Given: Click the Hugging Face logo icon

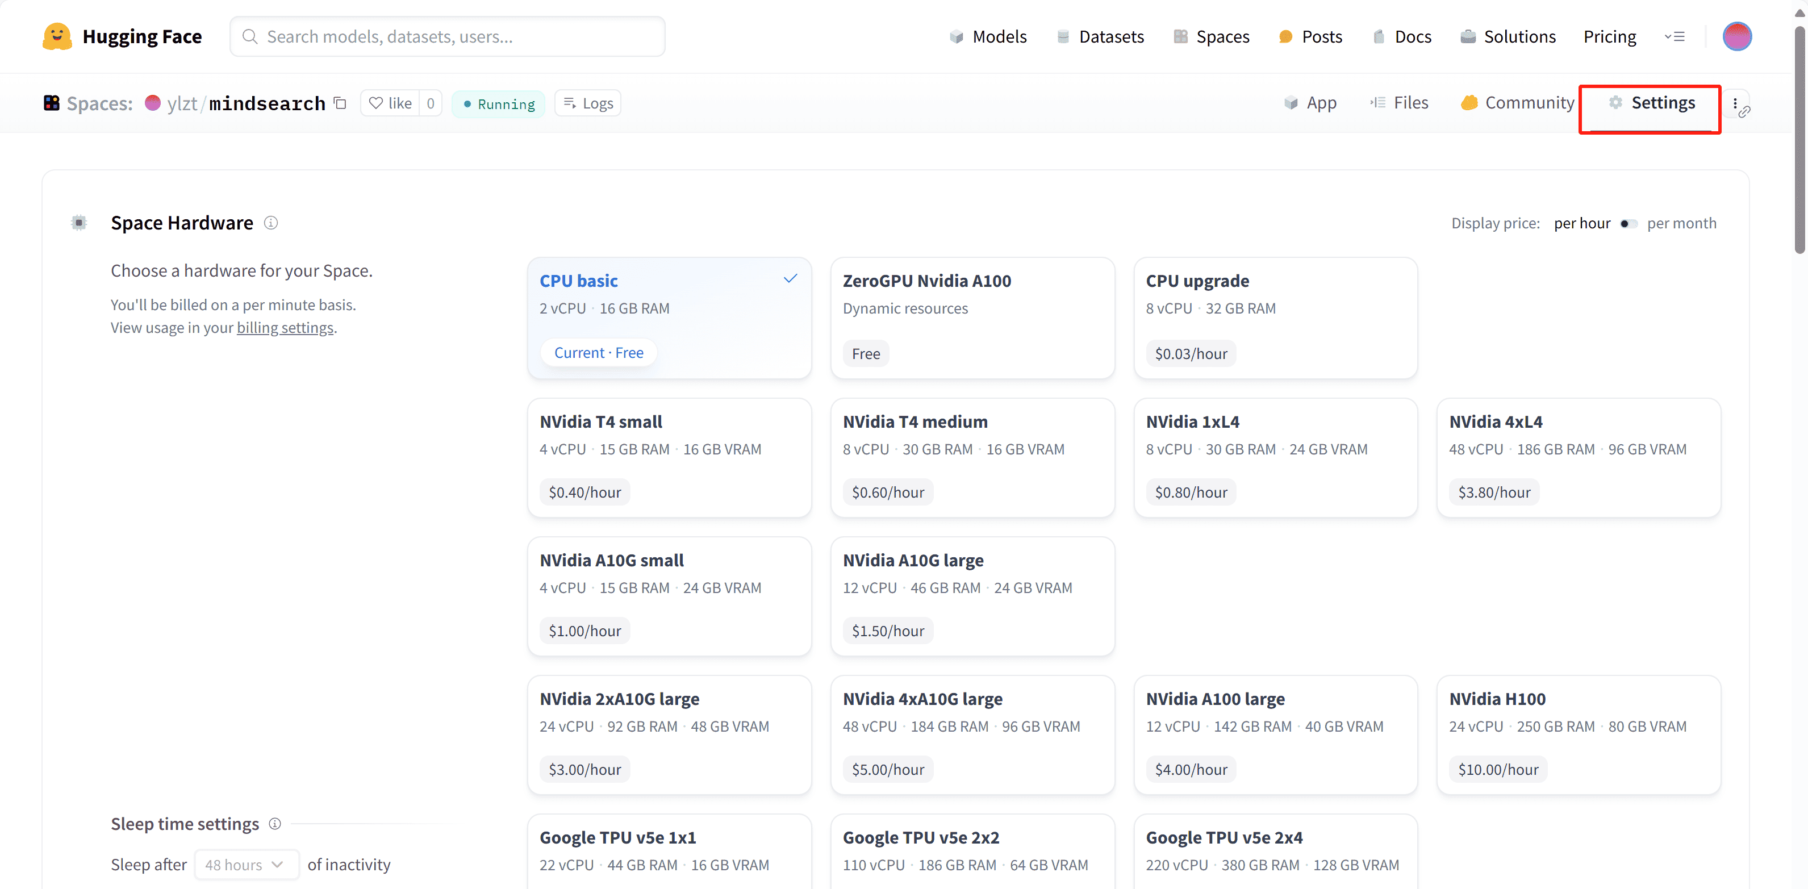Looking at the screenshot, I should pyautogui.click(x=57, y=36).
